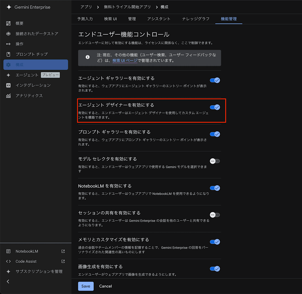Go to the アシスタント tab

coord(159,19)
